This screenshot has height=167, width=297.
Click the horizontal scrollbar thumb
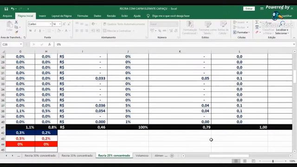click(229, 156)
